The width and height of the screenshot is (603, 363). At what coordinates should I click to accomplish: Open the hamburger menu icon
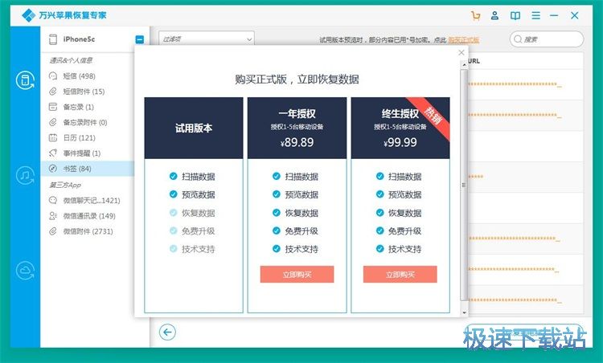535,15
